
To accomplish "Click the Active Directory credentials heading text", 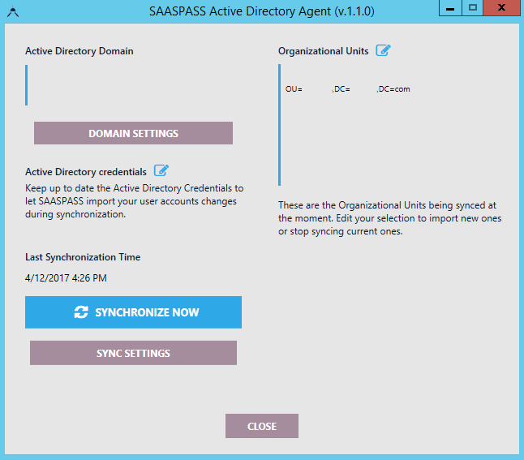I will pyautogui.click(x=86, y=172).
